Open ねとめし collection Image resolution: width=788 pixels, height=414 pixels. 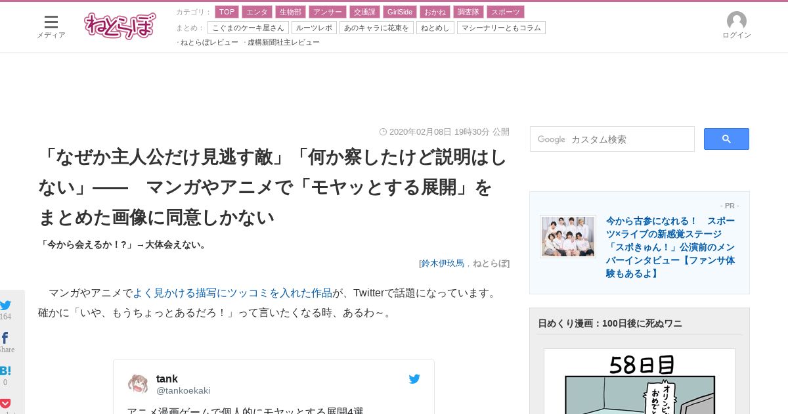point(435,28)
